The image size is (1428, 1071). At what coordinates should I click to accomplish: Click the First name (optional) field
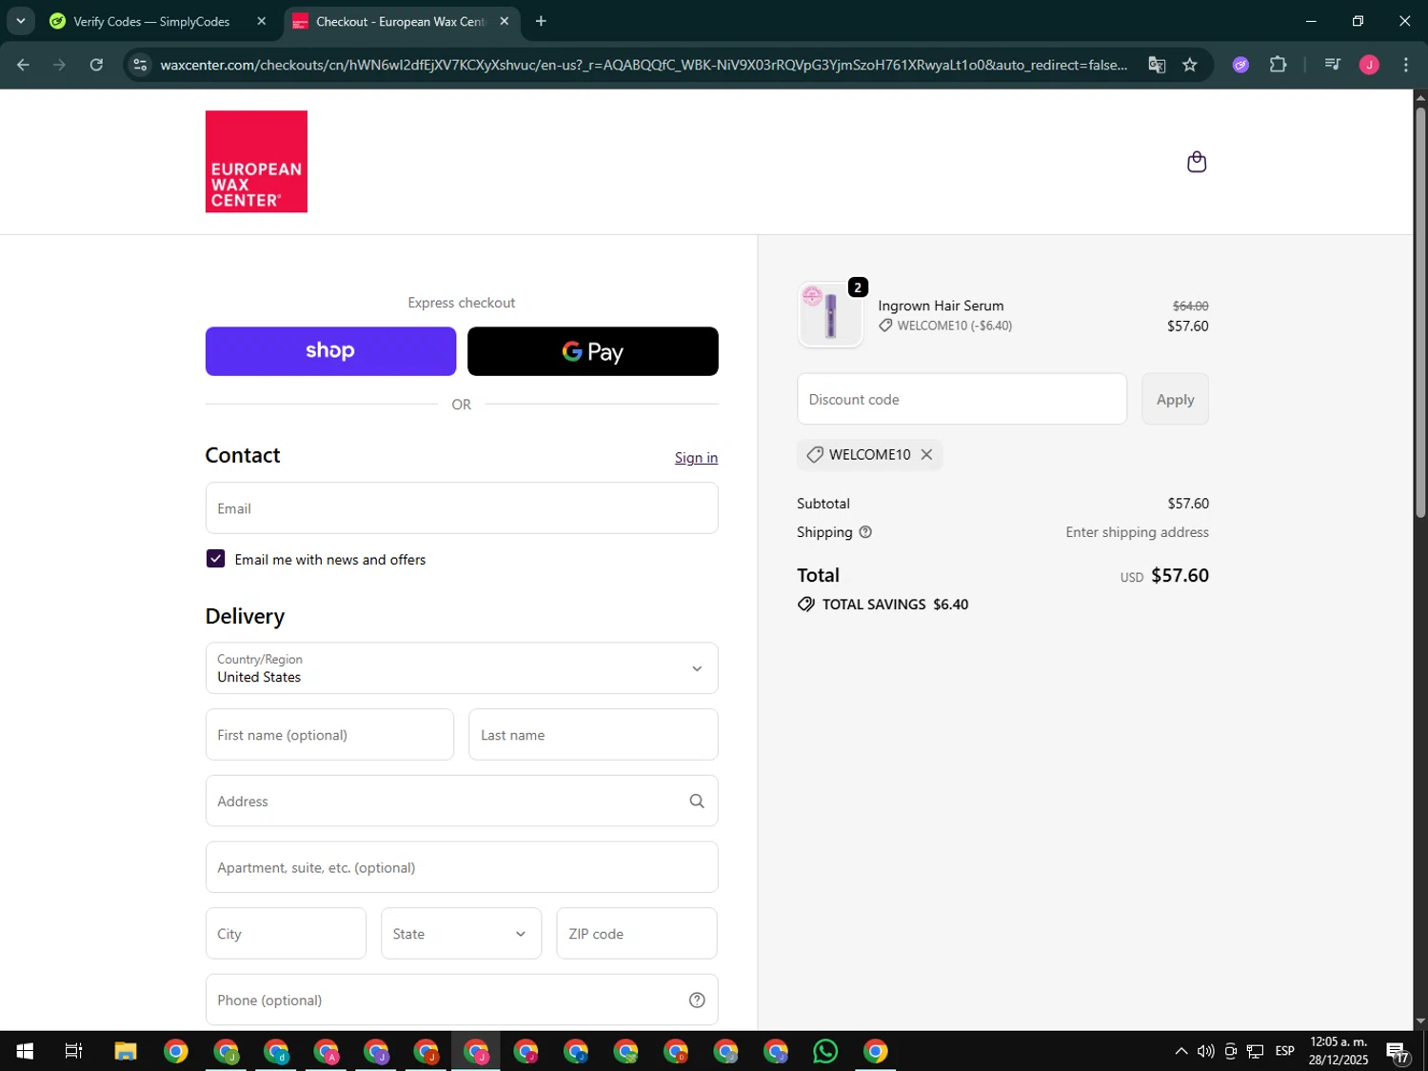[x=329, y=735]
